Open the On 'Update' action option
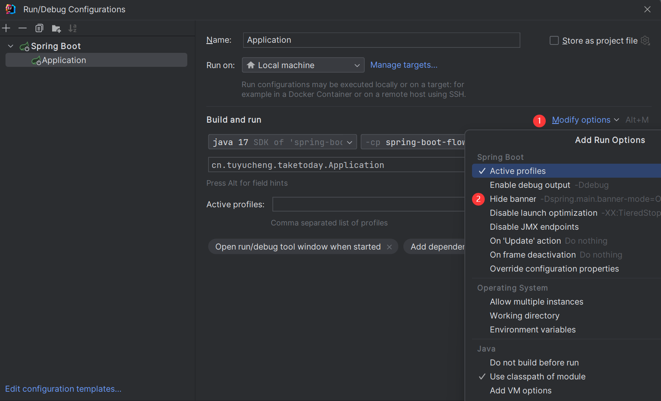Viewport: 661px width, 401px height. [567, 241]
